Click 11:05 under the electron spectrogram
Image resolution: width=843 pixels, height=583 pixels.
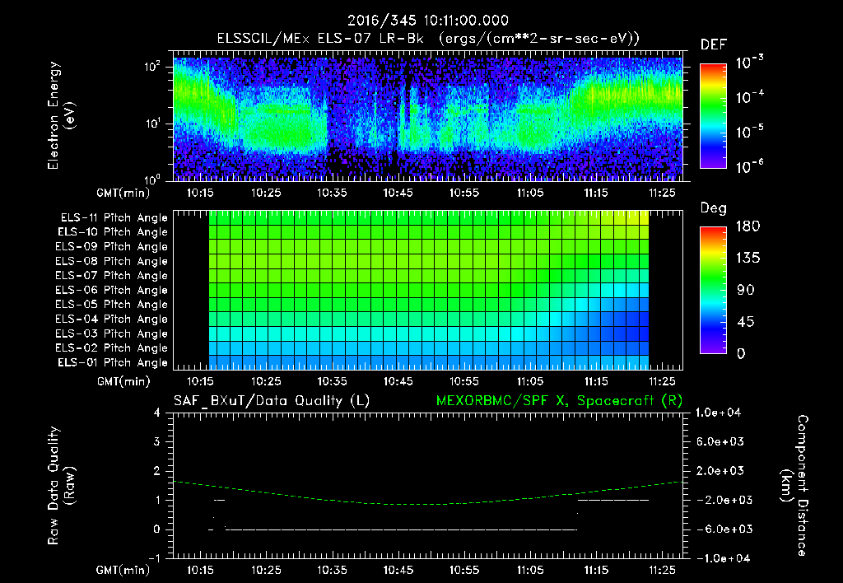click(530, 193)
